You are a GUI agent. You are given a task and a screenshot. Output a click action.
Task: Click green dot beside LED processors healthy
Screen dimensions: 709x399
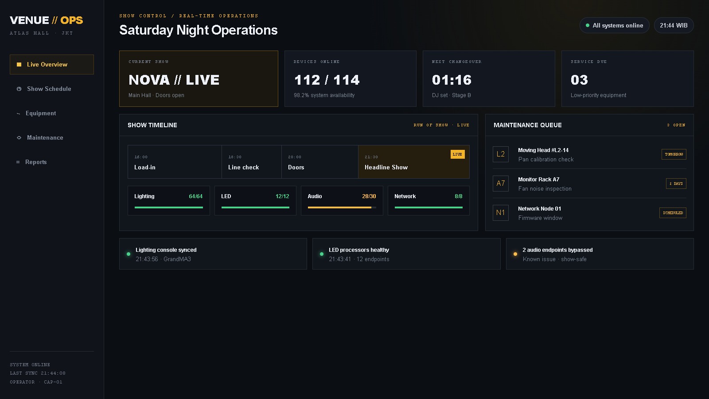tap(322, 254)
